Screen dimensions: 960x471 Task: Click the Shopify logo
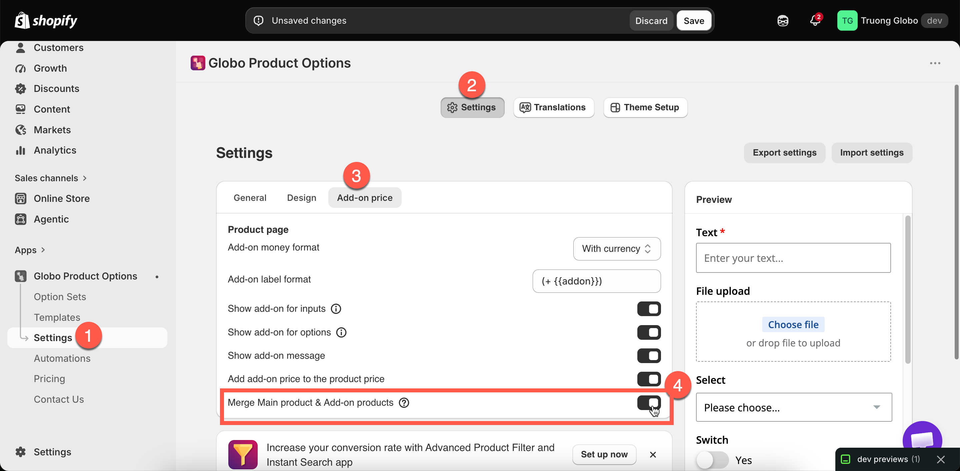coord(45,20)
